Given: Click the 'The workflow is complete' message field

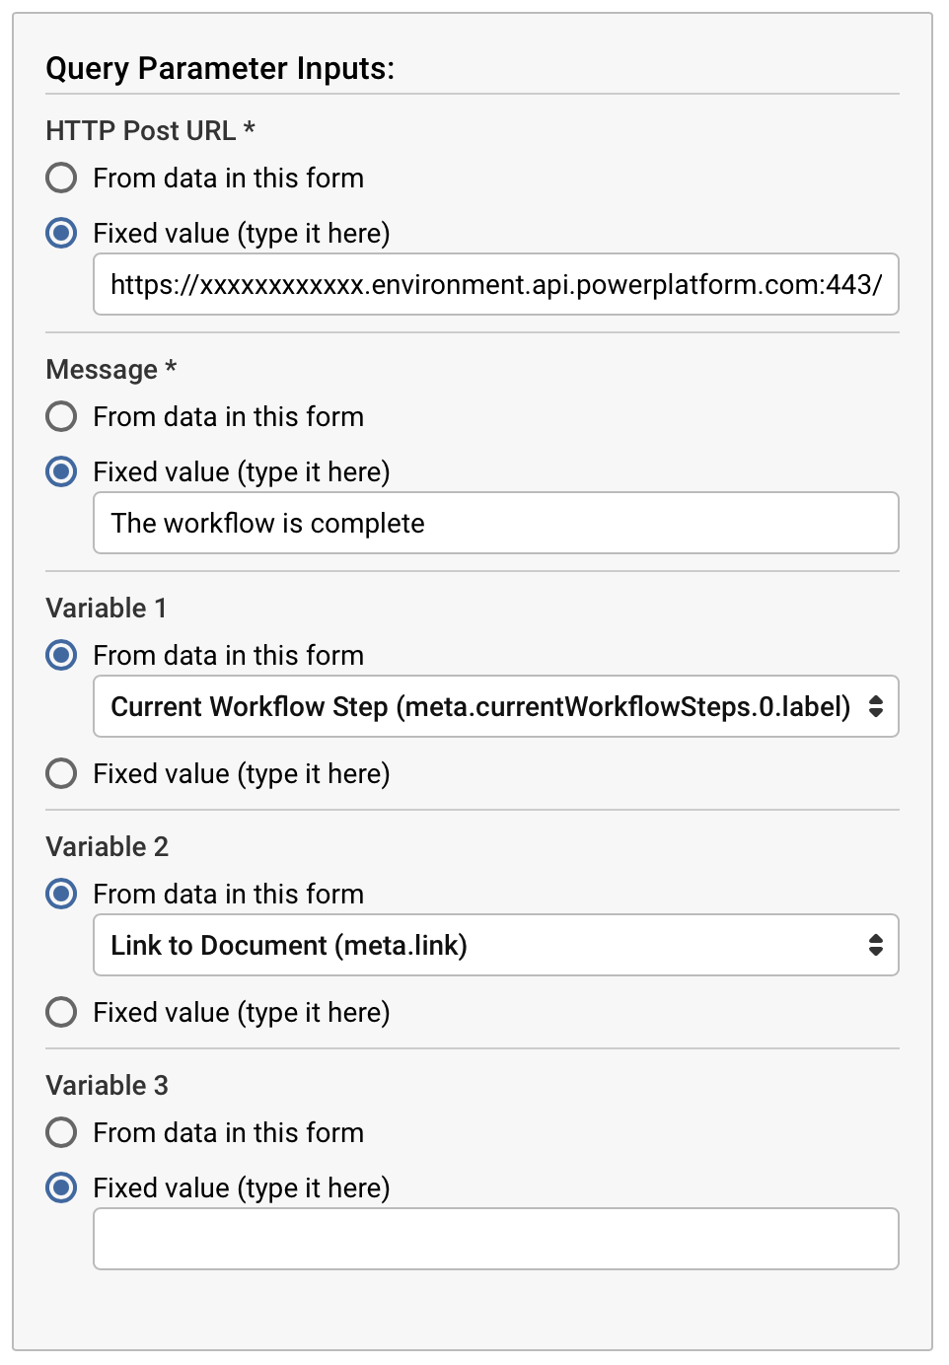Looking at the screenshot, I should point(495,524).
